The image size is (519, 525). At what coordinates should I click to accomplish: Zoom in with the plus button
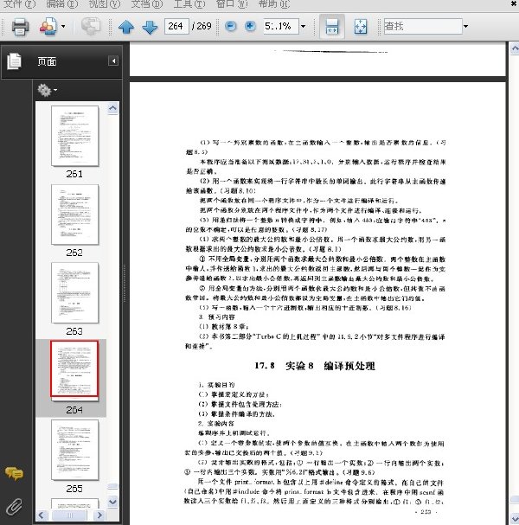click(250, 26)
